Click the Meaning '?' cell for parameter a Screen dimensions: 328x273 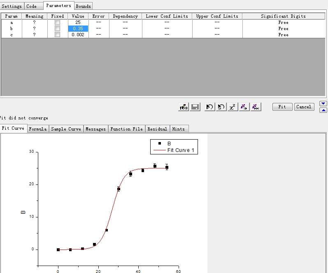(x=35, y=22)
